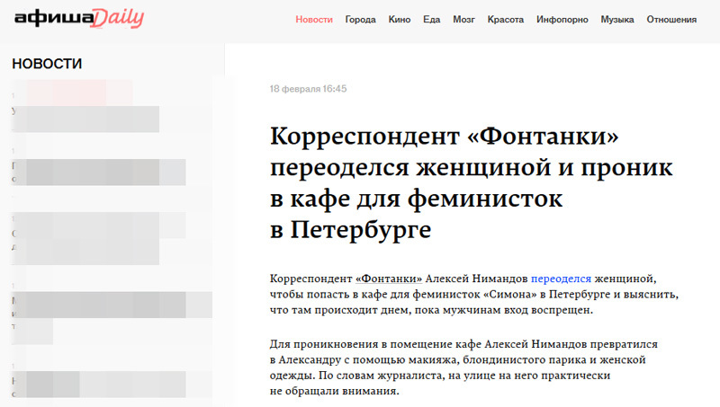Follow the «Фонтанки» link in article text
This screenshot has height=407, width=720.
point(389,279)
